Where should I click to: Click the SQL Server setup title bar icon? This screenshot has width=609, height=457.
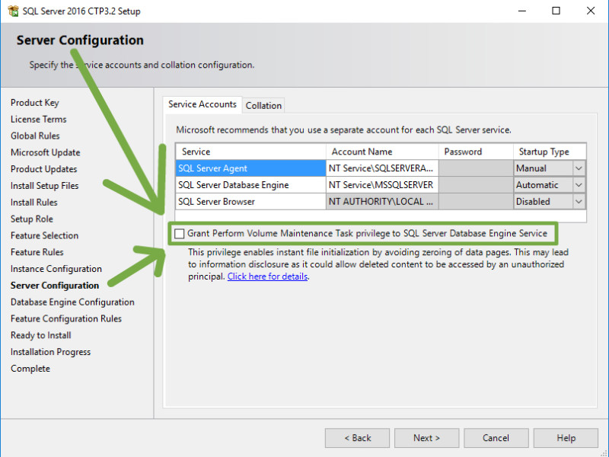pyautogui.click(x=13, y=11)
